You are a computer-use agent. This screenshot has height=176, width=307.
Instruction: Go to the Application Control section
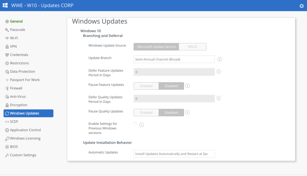click(25, 130)
